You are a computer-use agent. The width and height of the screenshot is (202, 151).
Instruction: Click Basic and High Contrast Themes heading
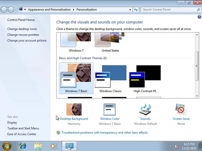coord(83,58)
